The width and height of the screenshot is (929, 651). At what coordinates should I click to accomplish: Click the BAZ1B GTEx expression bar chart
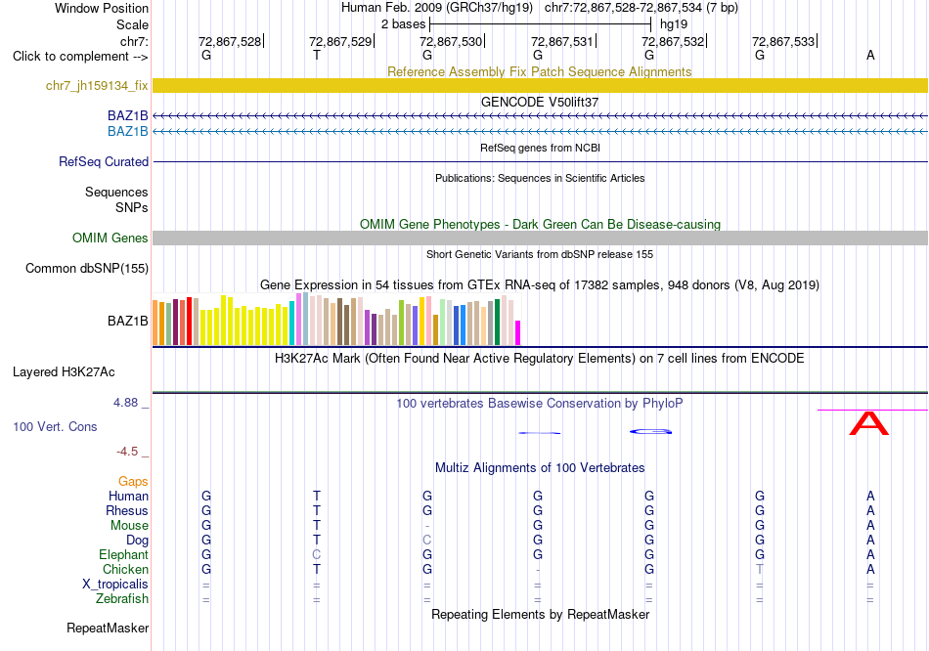click(x=336, y=320)
